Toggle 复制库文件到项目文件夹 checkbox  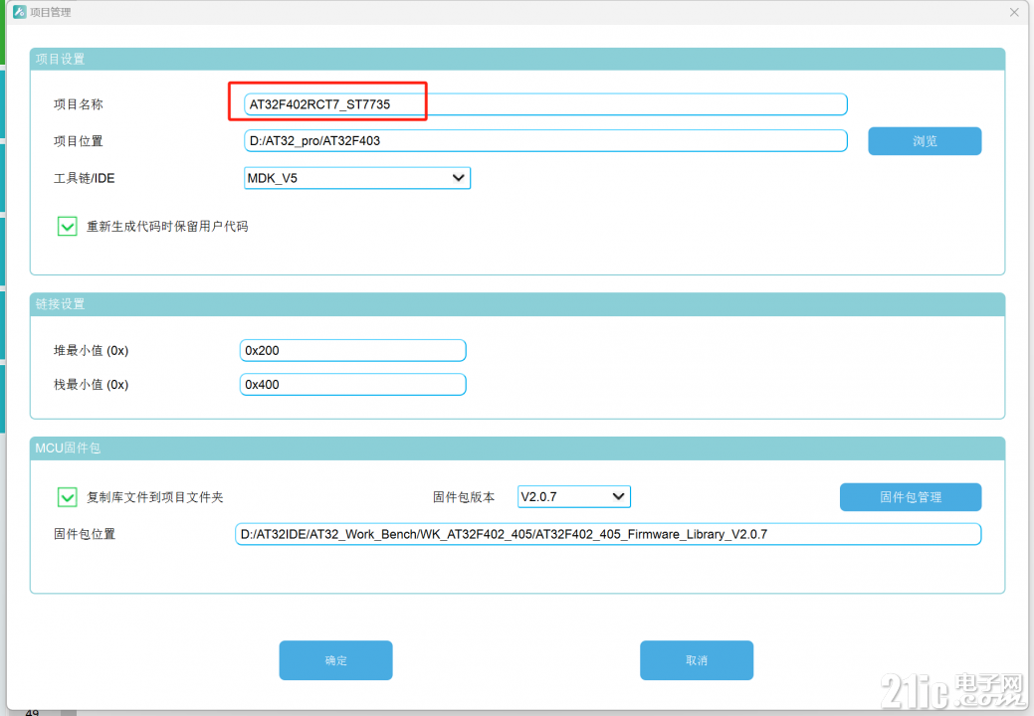tap(68, 497)
